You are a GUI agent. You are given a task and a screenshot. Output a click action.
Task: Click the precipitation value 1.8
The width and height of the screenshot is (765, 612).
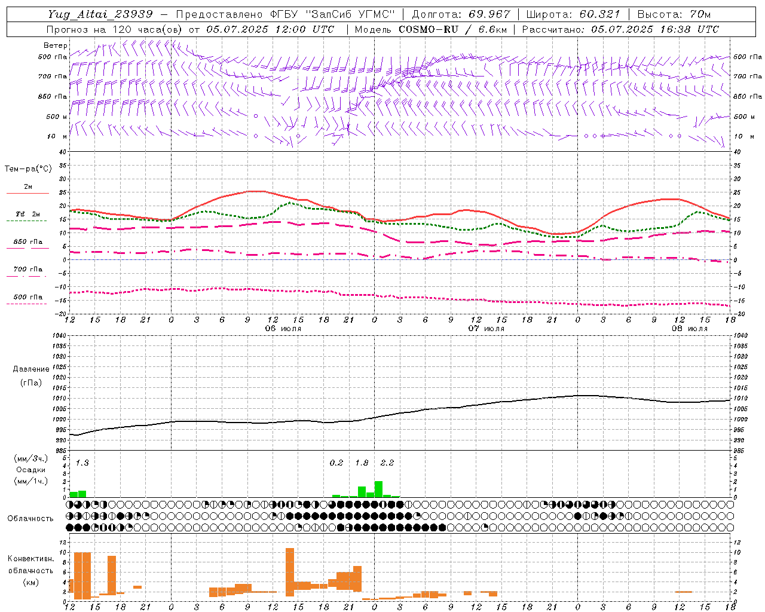pyautogui.click(x=362, y=463)
